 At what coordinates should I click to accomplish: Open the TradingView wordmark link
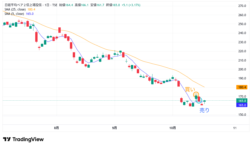click(x=28, y=139)
